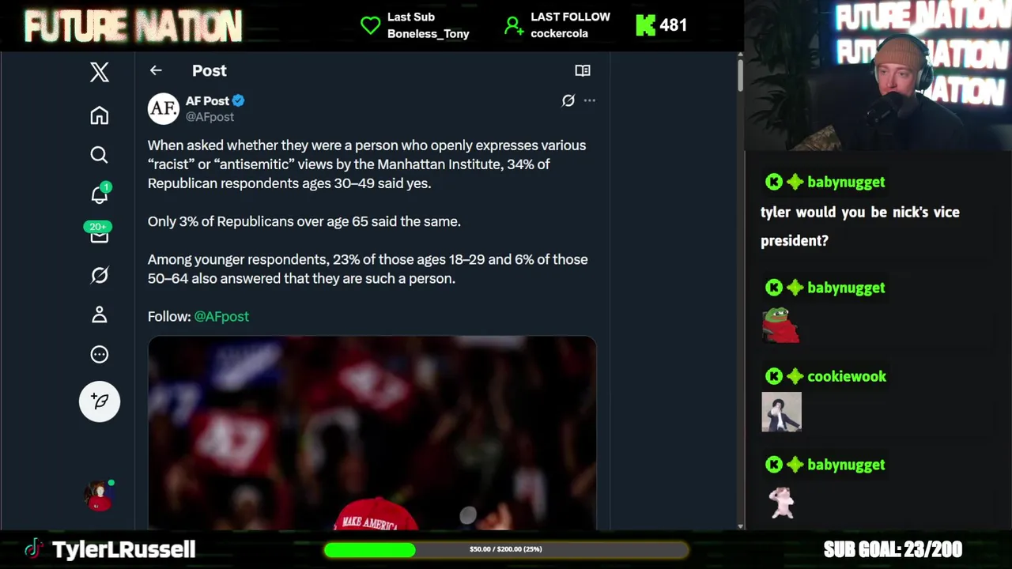This screenshot has width=1012, height=569.
Task: Open the Notifications bell icon
Action: pos(99,194)
